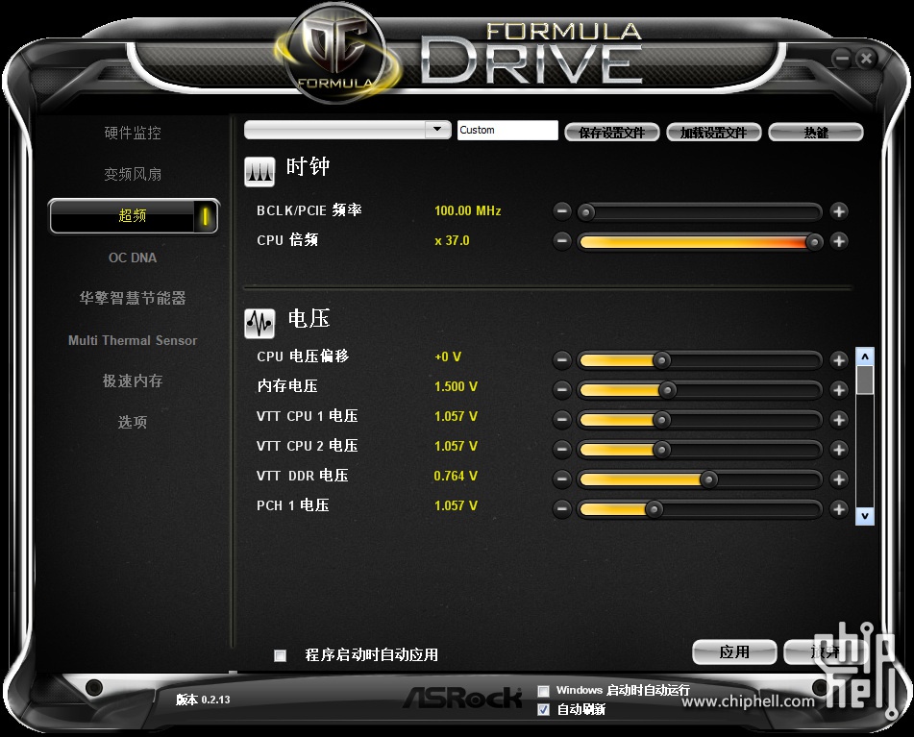Click the VTT DDR 电压 slider handle
The width and height of the screenshot is (914, 737).
pos(709,479)
